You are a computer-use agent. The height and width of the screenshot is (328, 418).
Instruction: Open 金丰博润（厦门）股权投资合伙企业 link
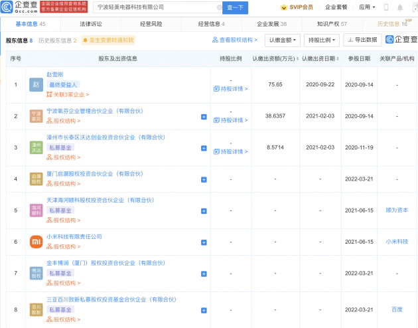pos(106,263)
